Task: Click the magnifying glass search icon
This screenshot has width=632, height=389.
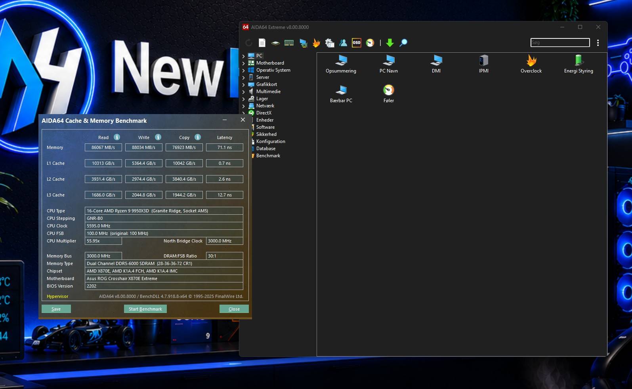Action: [x=403, y=43]
